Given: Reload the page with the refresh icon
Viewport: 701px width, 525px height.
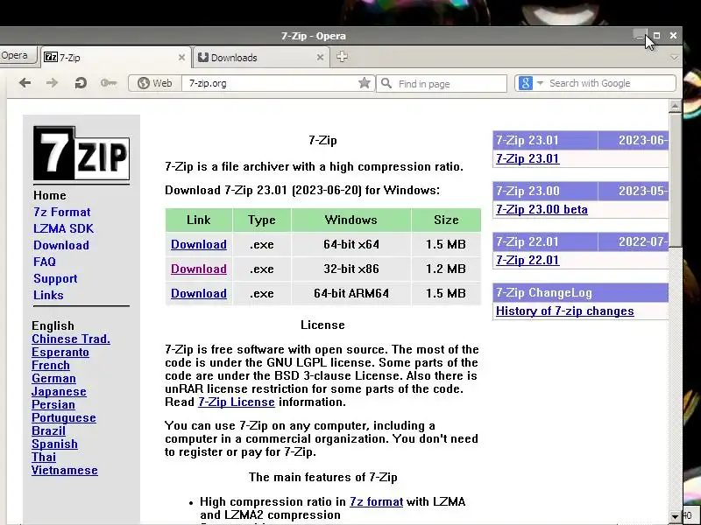Looking at the screenshot, I should (81, 83).
